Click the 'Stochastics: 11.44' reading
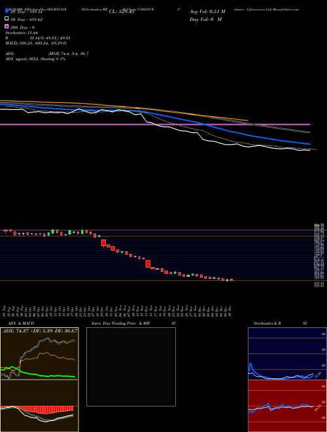 coord(22,33)
